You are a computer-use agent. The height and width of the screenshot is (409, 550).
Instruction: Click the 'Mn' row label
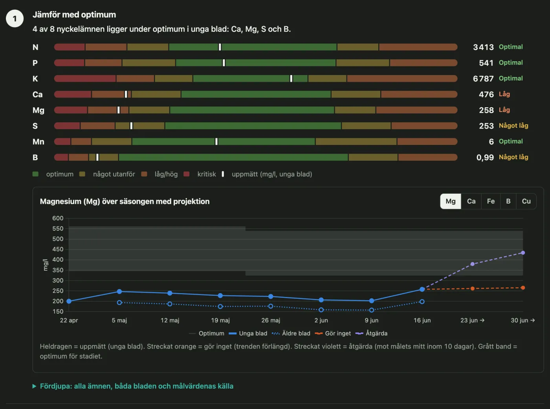click(x=38, y=141)
